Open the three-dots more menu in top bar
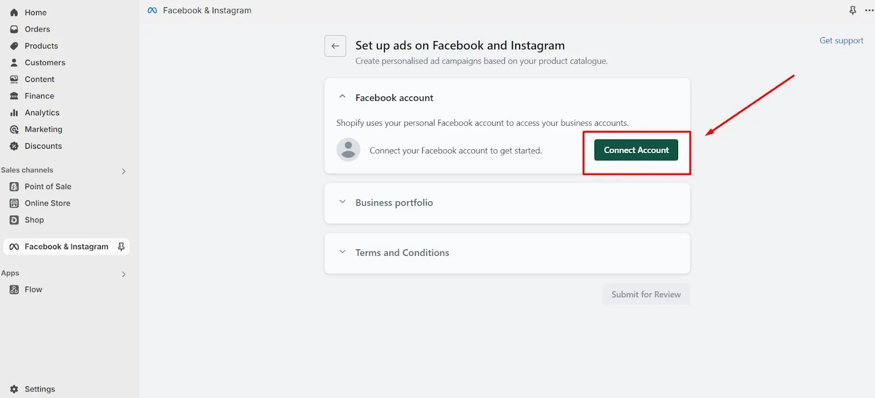Screen dimensions: 875x398 point(869,10)
